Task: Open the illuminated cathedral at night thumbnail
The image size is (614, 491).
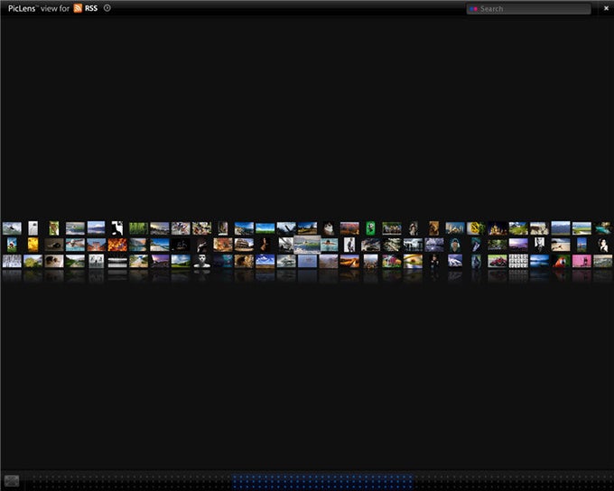Action: pos(498,227)
